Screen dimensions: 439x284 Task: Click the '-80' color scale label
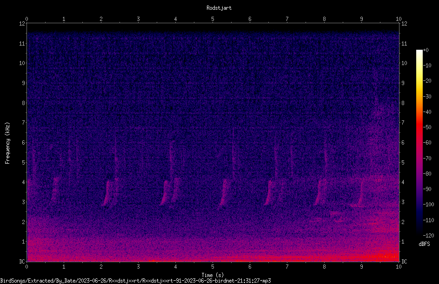click(x=427, y=174)
